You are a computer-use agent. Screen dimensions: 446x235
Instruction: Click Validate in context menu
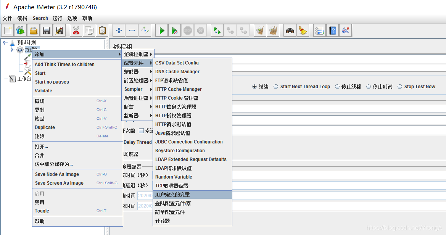coord(78,91)
